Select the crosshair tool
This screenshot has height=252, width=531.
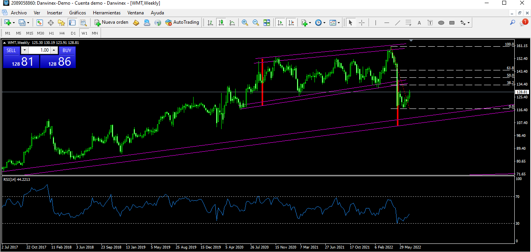(362, 23)
